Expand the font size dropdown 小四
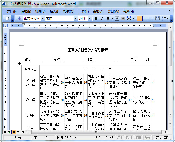The width and height of the screenshot is (175, 142). tap(89, 19)
